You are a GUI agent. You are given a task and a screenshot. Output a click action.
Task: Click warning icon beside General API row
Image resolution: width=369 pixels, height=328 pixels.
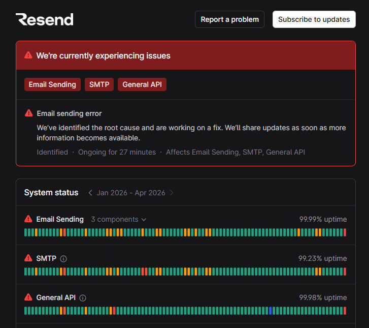[x=28, y=297]
